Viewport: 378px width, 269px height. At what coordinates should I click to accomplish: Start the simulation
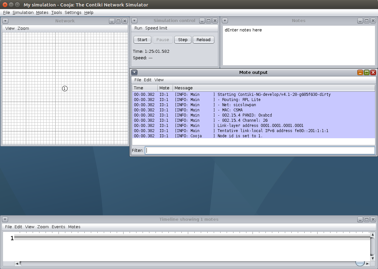(x=142, y=40)
